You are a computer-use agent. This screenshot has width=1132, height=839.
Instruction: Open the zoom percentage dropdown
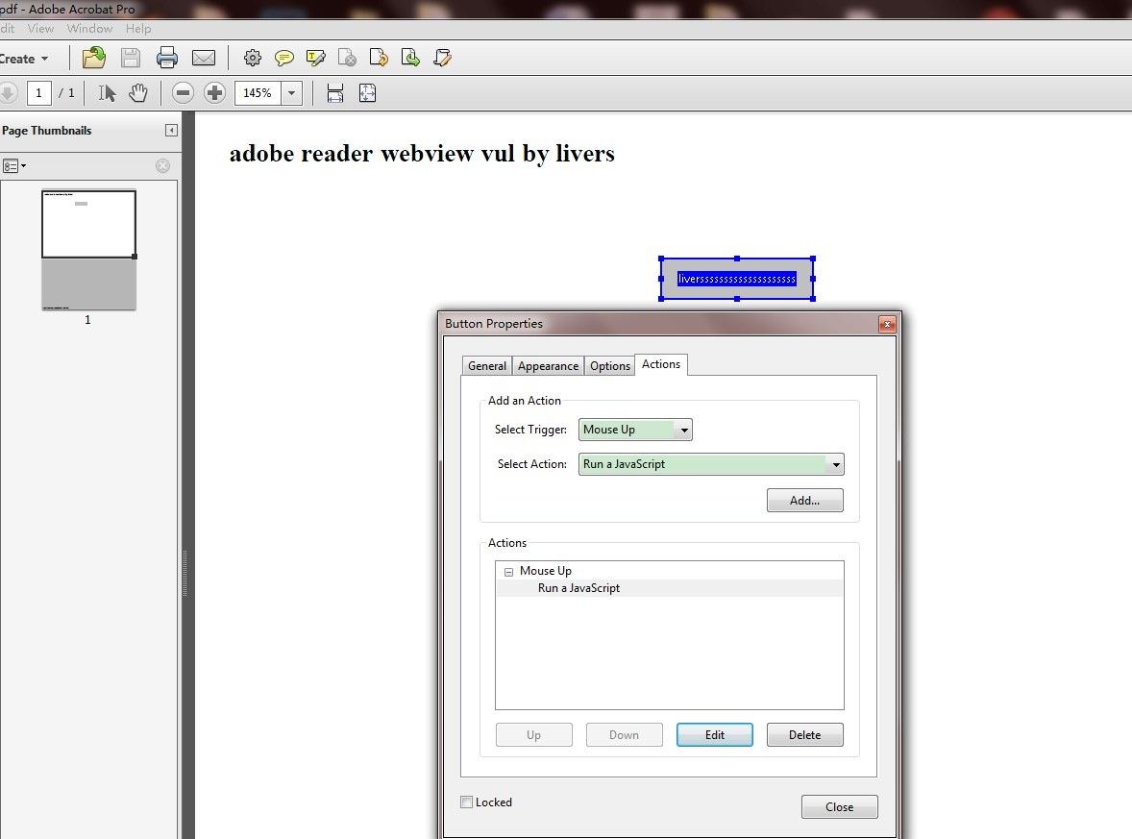pos(292,93)
